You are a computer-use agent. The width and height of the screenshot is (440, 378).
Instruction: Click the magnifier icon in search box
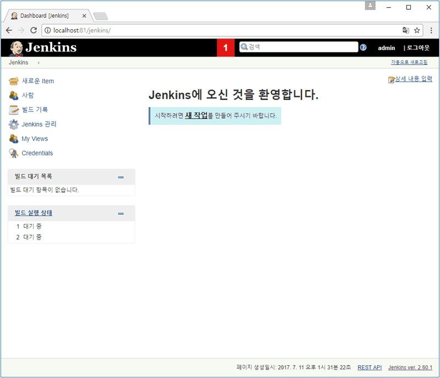coord(244,47)
